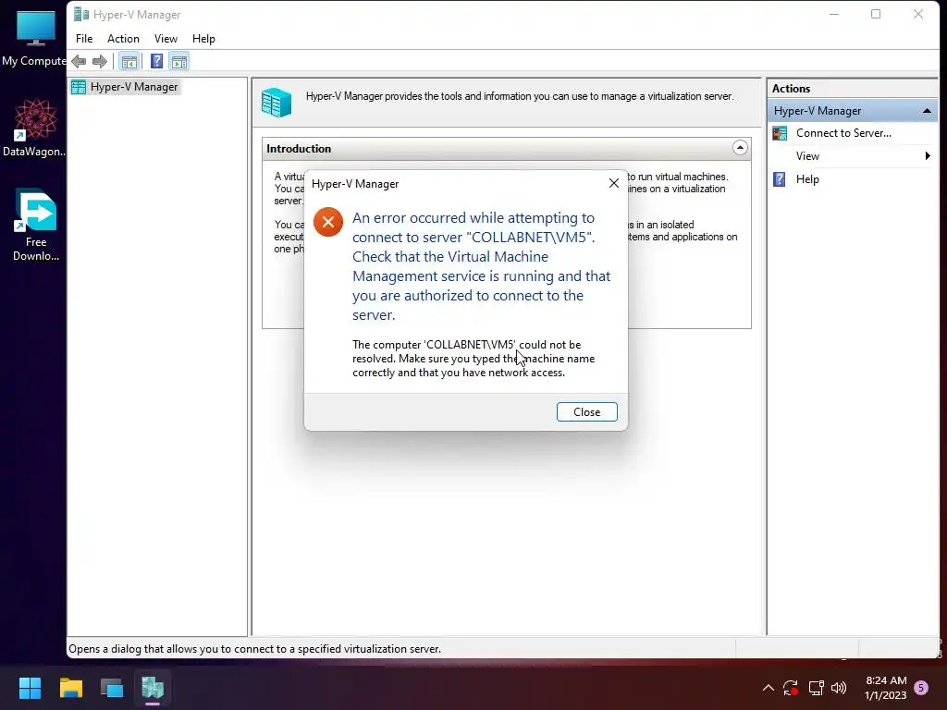The image size is (947, 710).
Task: Click the status bar description text
Action: 255,649
